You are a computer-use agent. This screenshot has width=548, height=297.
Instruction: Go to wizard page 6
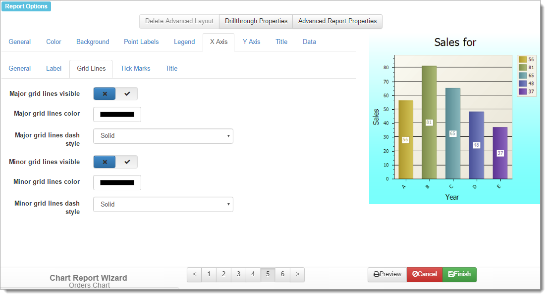click(282, 274)
